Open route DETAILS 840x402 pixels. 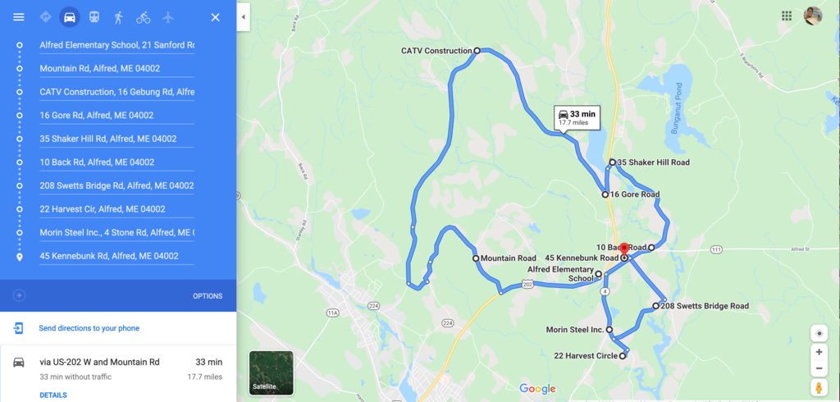point(53,395)
